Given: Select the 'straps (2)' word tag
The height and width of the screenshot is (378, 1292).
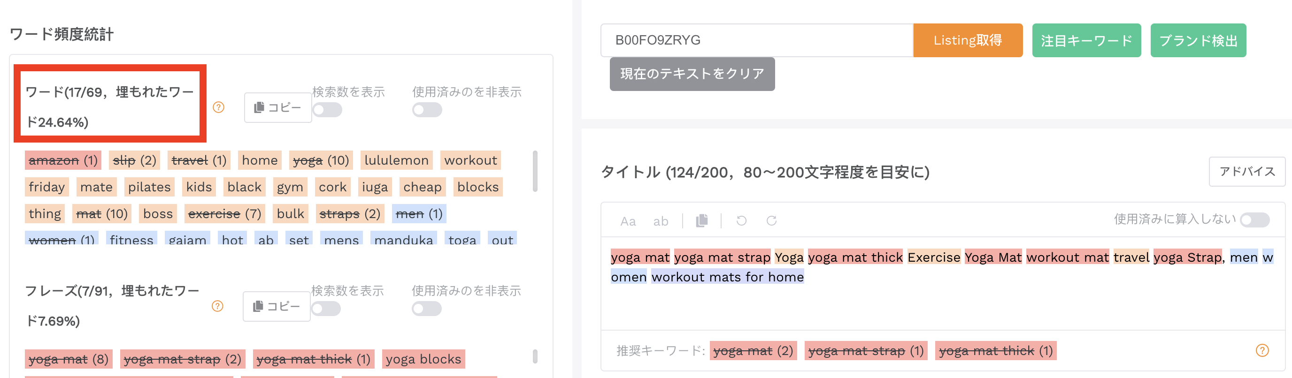Looking at the screenshot, I should 350,214.
